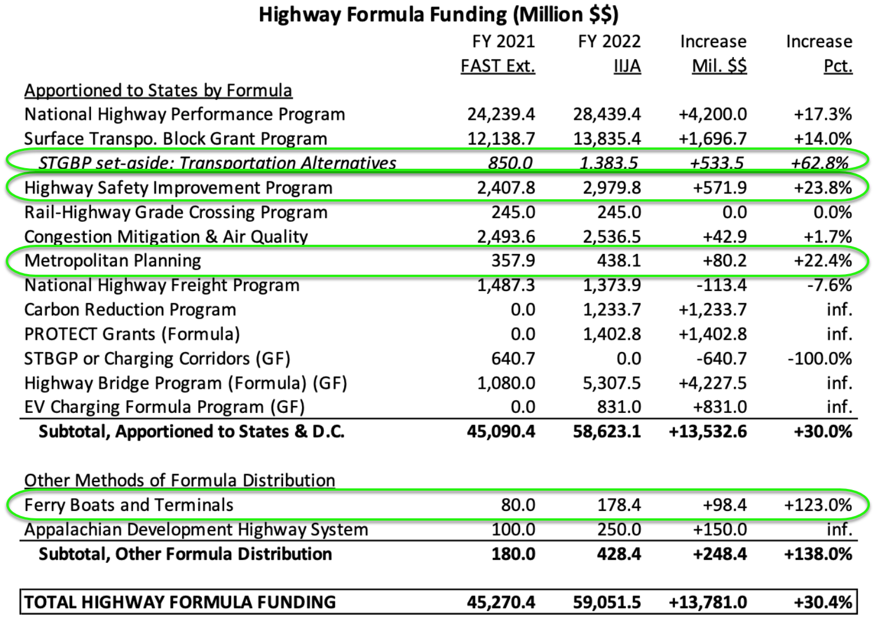Click the 'Mil. $$' column header
The image size is (882, 622).
click(719, 66)
